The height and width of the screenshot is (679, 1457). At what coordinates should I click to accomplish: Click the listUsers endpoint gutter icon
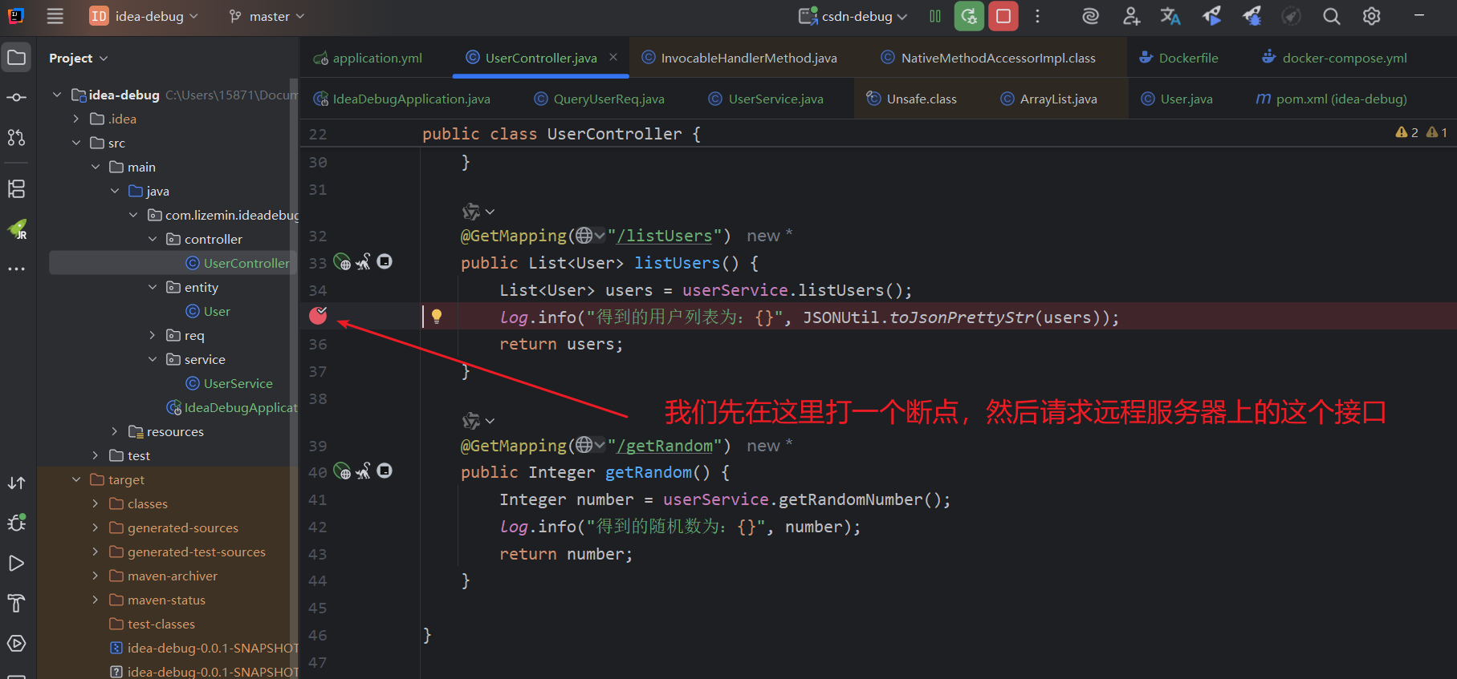(343, 262)
